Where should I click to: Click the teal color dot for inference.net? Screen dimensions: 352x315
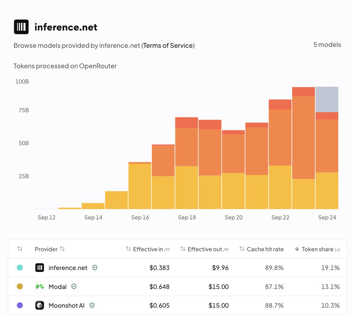(20, 267)
